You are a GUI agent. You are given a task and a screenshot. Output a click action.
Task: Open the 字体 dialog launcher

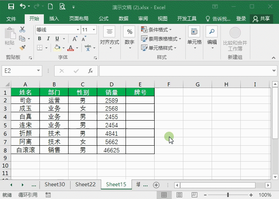tap(95, 58)
